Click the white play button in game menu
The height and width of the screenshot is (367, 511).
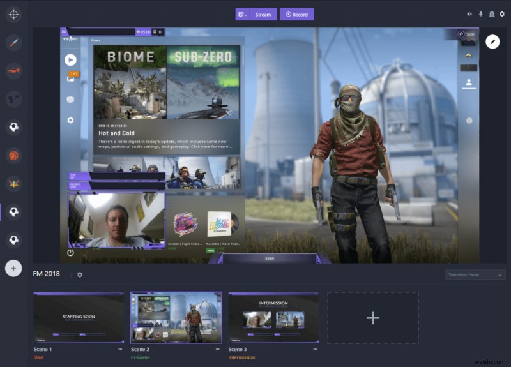(70, 60)
